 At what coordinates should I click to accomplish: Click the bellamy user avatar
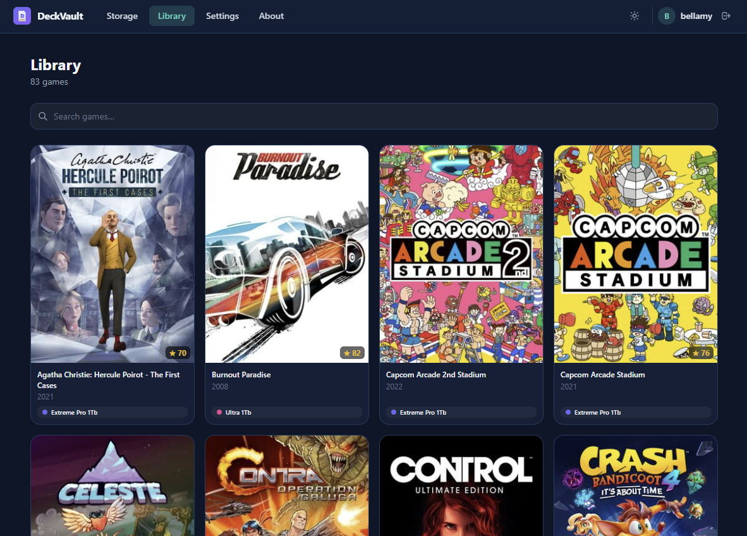667,16
